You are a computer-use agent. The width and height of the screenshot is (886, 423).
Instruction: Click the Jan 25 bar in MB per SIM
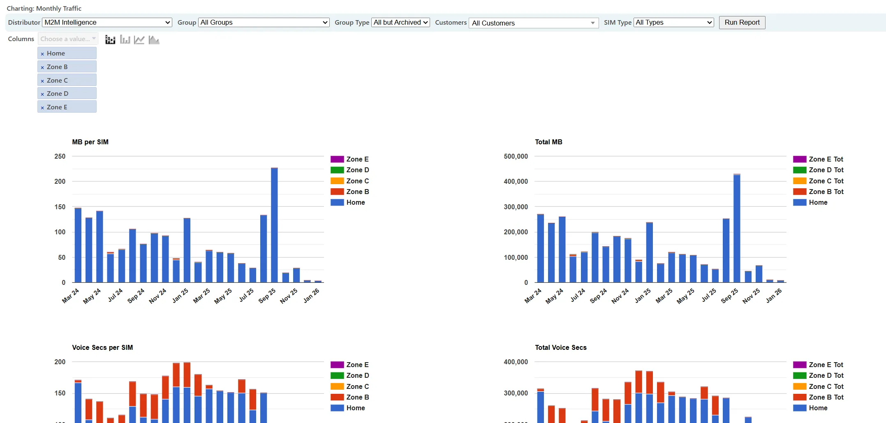187,250
